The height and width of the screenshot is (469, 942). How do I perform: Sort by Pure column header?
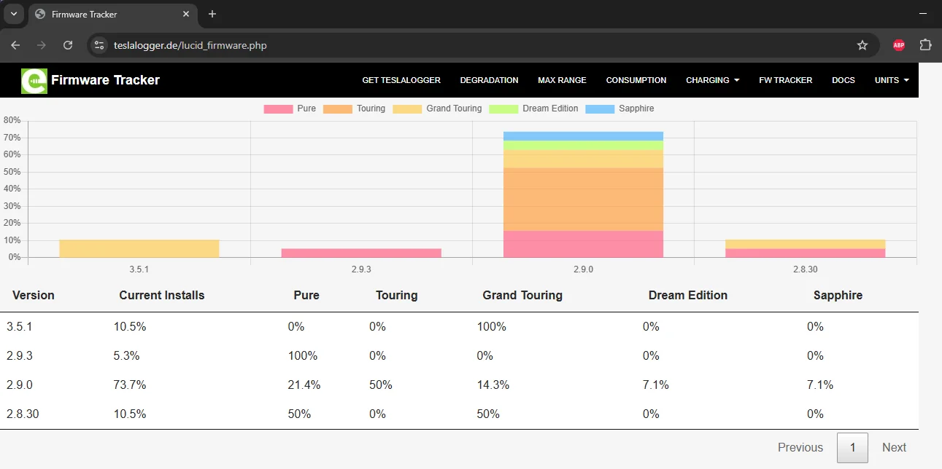pyautogui.click(x=306, y=295)
